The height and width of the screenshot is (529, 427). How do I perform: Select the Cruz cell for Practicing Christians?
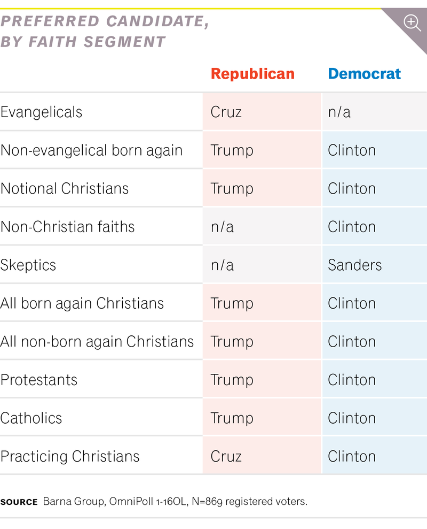tap(226, 457)
